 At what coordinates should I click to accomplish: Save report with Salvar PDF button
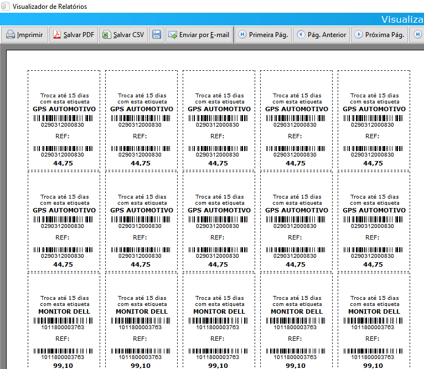73,35
